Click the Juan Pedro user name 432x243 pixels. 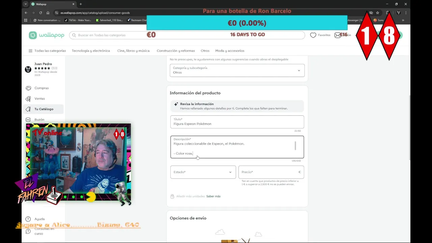pos(43,64)
